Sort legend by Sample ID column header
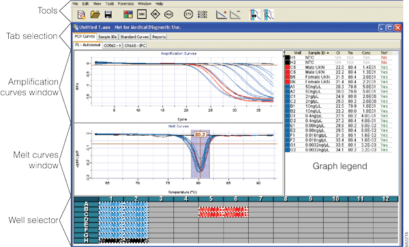Image resolution: width=409 pixels, height=247 pixels. (318, 53)
